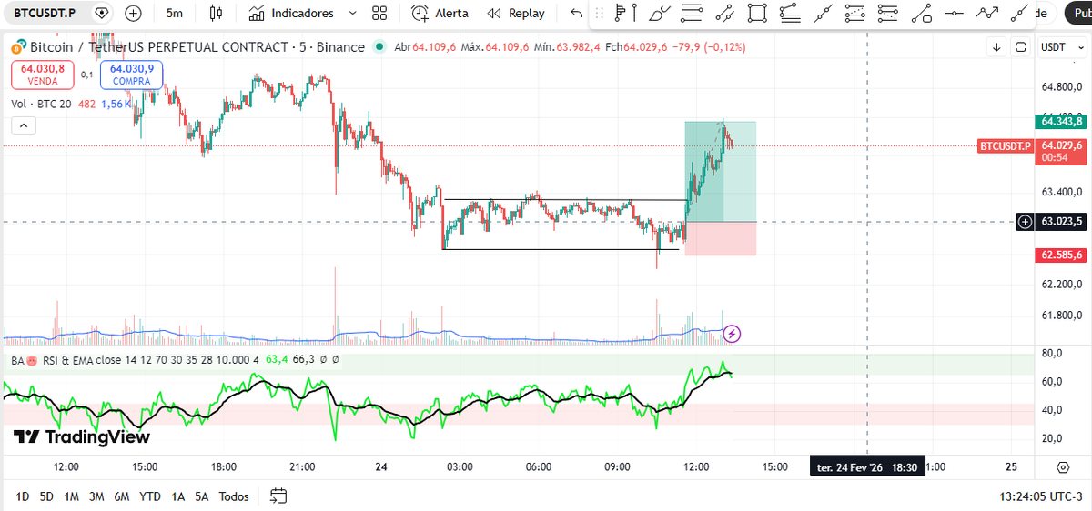The height and width of the screenshot is (511, 1092).
Task: Select the 6M date range
Action: click(122, 496)
